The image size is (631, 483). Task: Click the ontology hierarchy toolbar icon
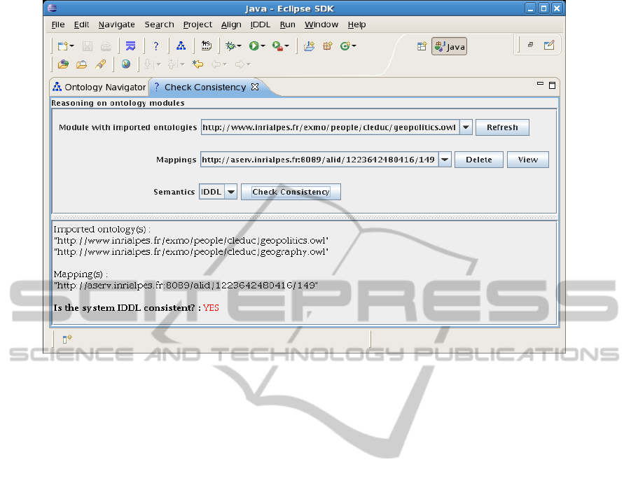[181, 46]
